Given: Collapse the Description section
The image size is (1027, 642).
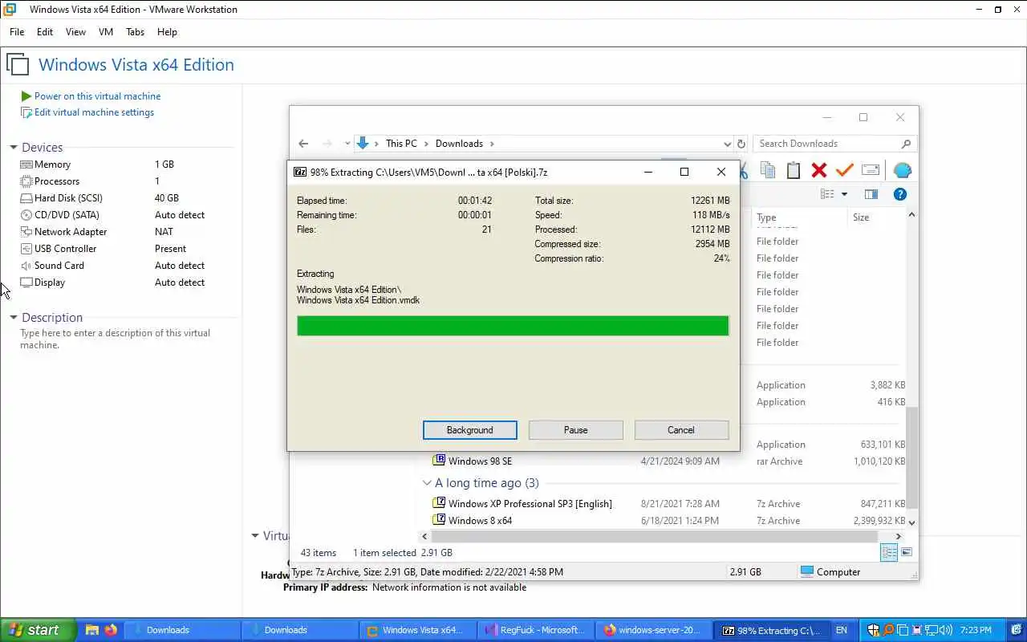Looking at the screenshot, I should (14, 318).
